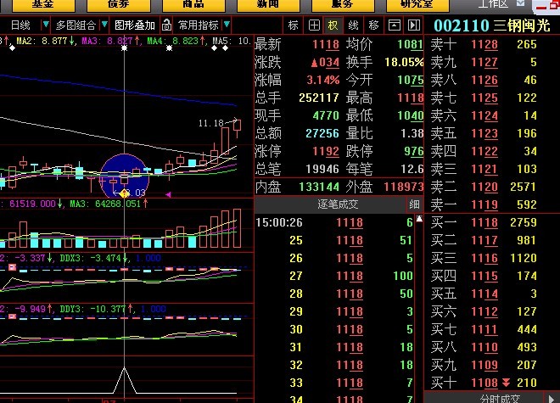Click the 涨幅 value 3.14%

pos(323,80)
